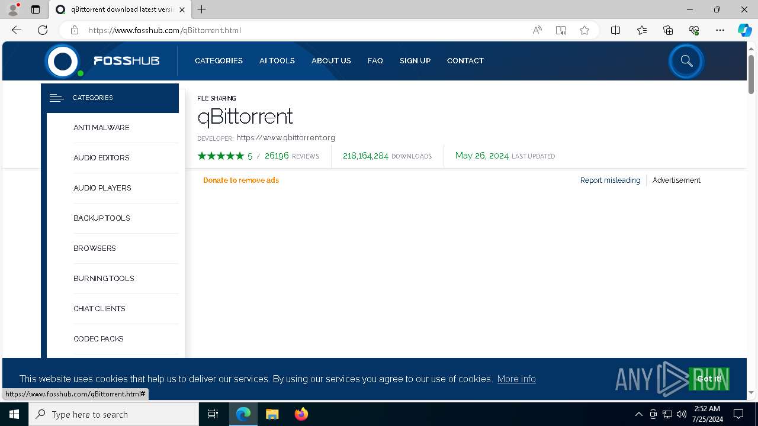This screenshot has width=758, height=426.
Task: Click the browser profile avatar icon
Action: pos(12,9)
